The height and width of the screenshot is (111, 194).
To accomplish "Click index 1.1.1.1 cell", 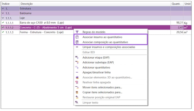I will 10,23.
